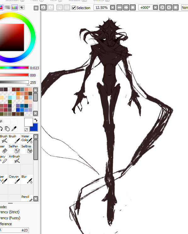Click the rainbow hue slider bar
188x234 pixels.
[14, 68]
